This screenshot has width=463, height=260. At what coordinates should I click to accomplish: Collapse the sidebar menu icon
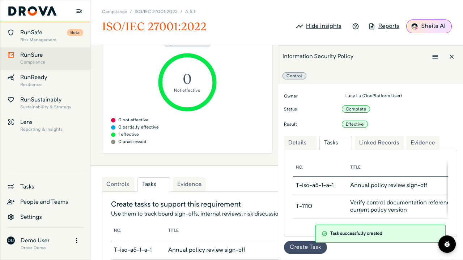pyautogui.click(x=79, y=11)
